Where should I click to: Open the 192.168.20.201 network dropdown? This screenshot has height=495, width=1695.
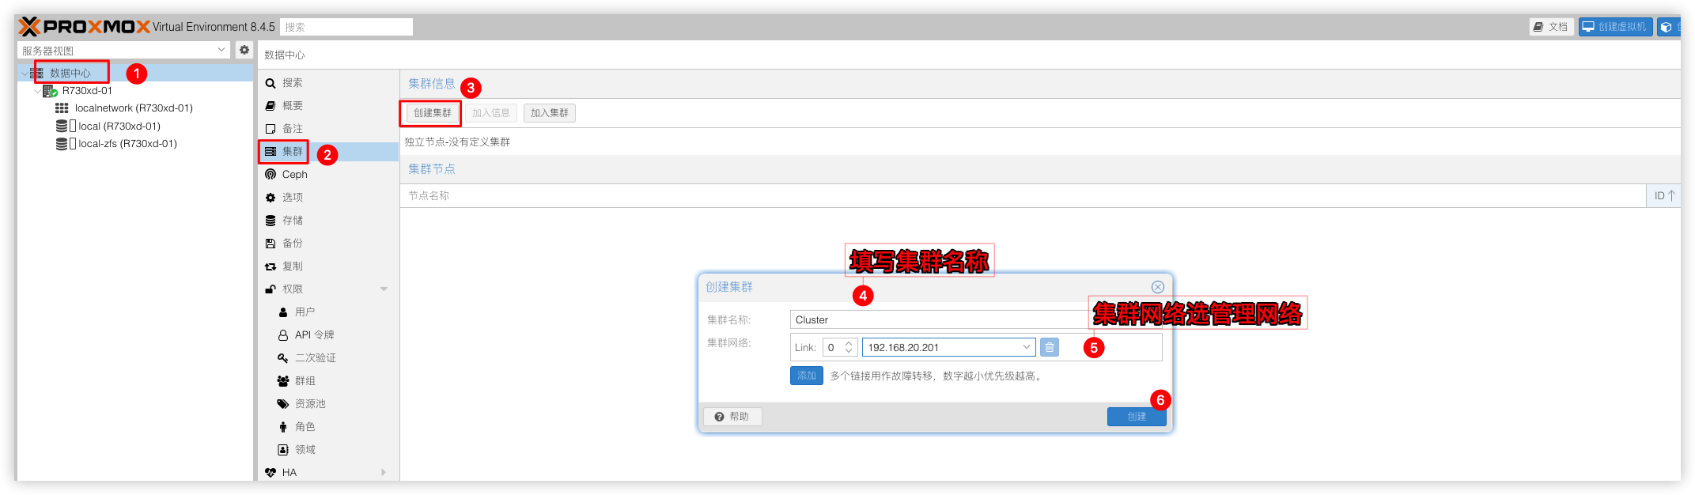tap(1026, 348)
